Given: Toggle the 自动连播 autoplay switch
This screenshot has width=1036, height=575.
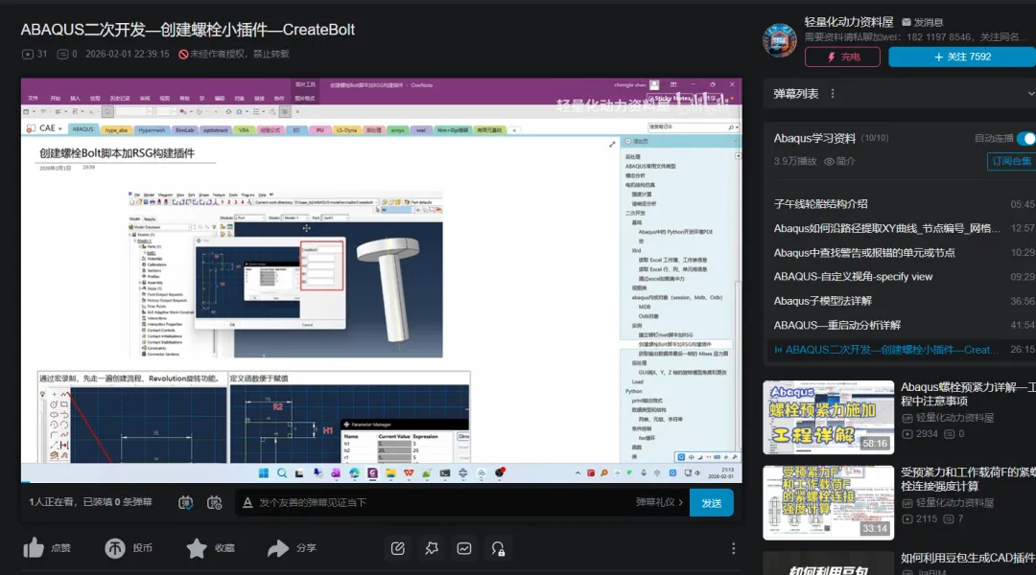Looking at the screenshot, I should pyautogui.click(x=1026, y=138).
